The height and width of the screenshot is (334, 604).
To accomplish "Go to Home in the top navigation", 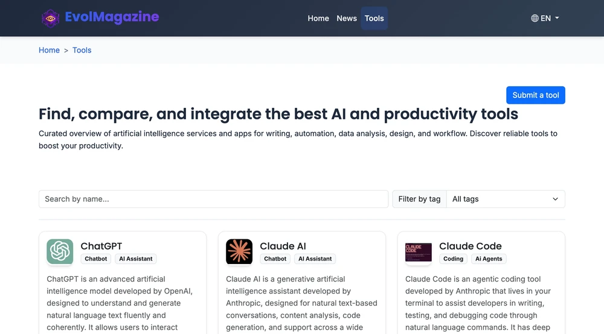I will click(x=318, y=18).
